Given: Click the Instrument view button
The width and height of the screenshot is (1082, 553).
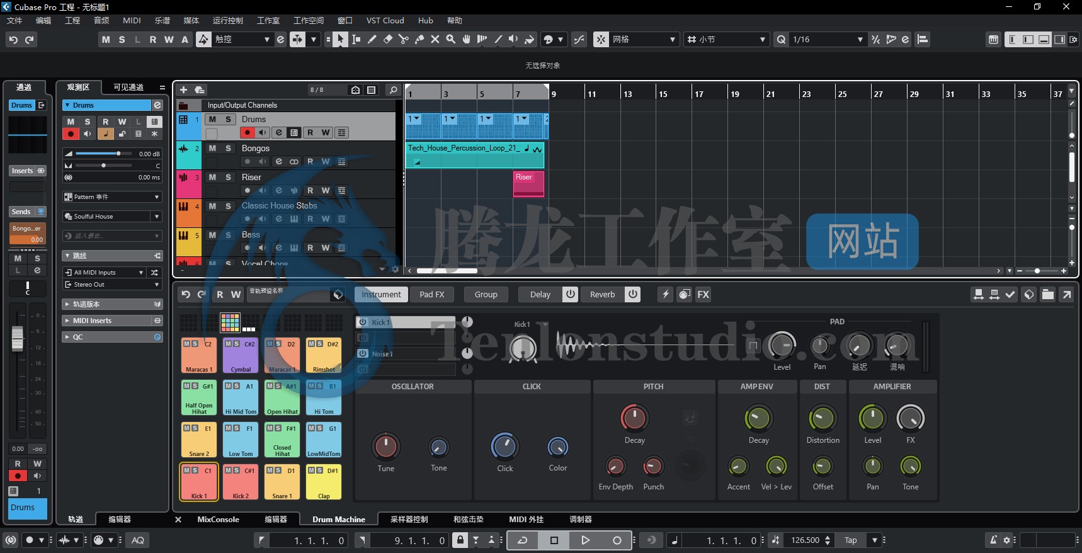Looking at the screenshot, I should point(381,294).
